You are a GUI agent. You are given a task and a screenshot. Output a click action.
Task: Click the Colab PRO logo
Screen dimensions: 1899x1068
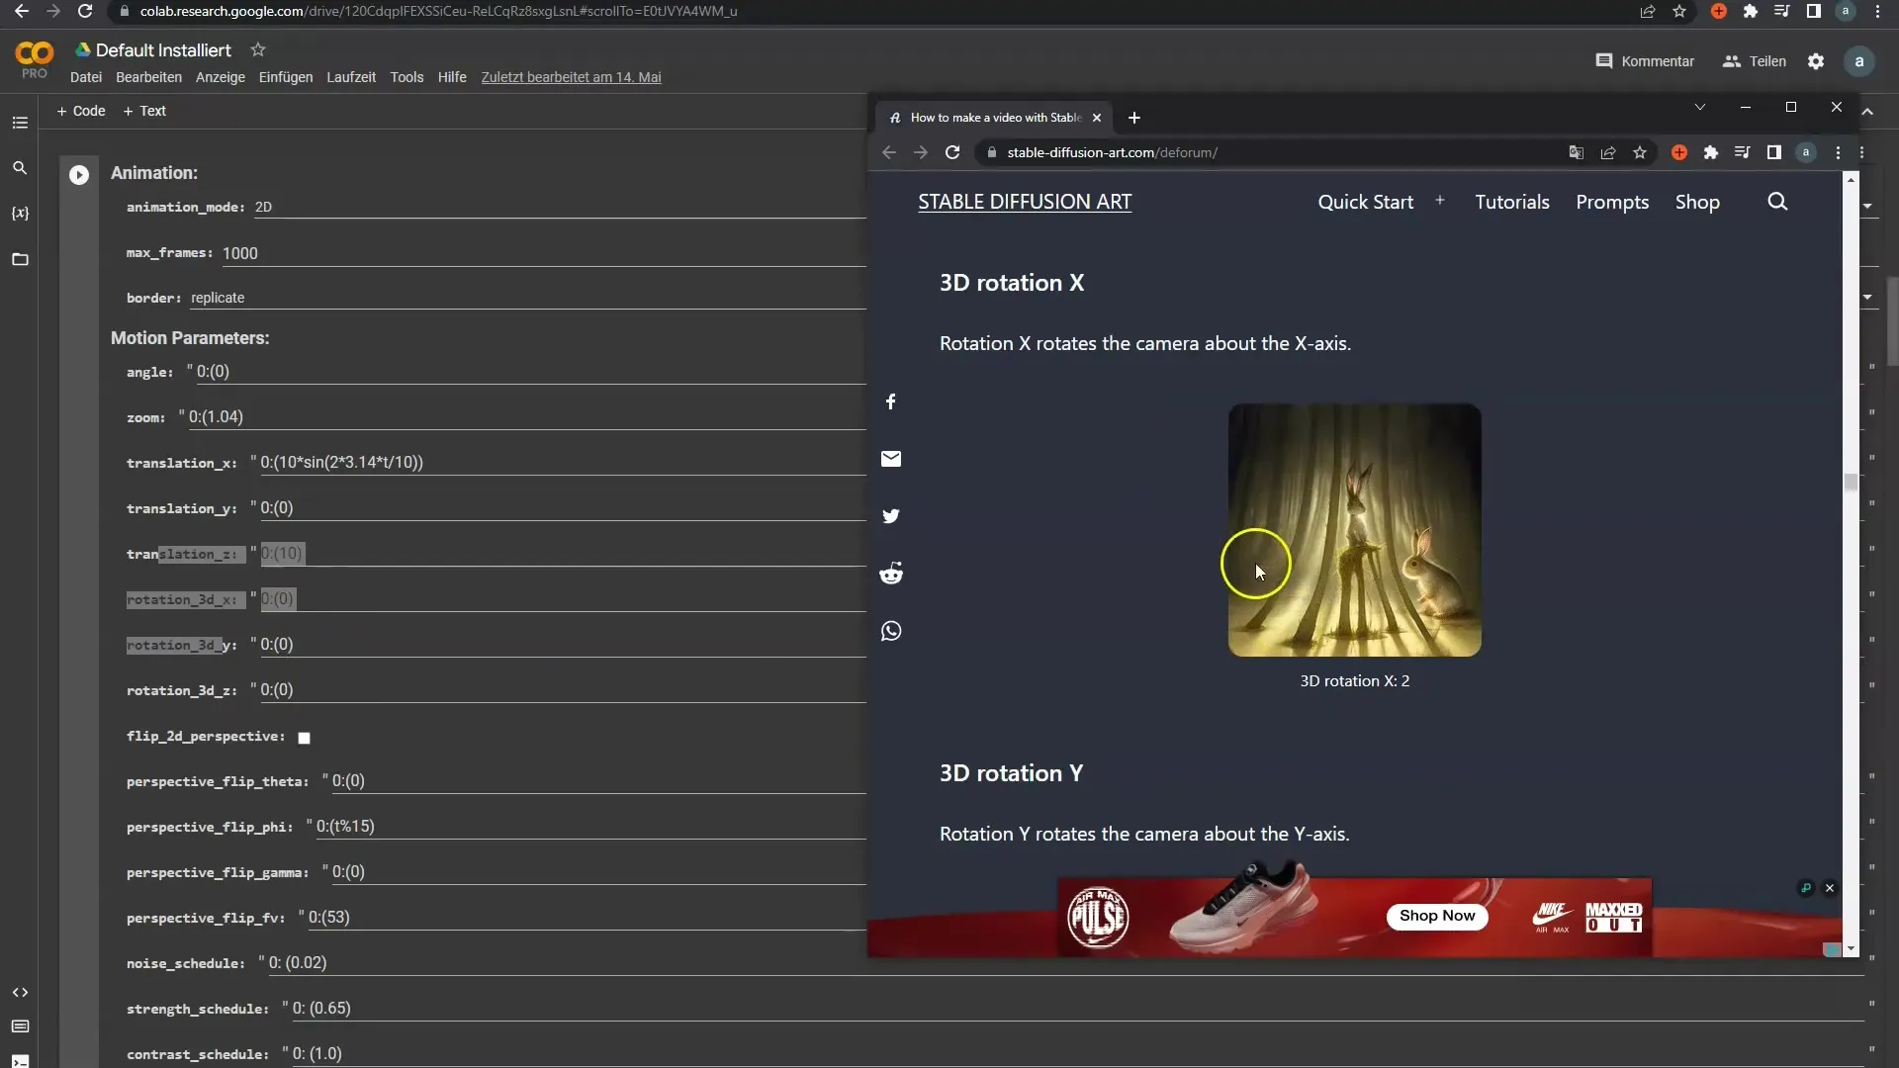(x=35, y=60)
